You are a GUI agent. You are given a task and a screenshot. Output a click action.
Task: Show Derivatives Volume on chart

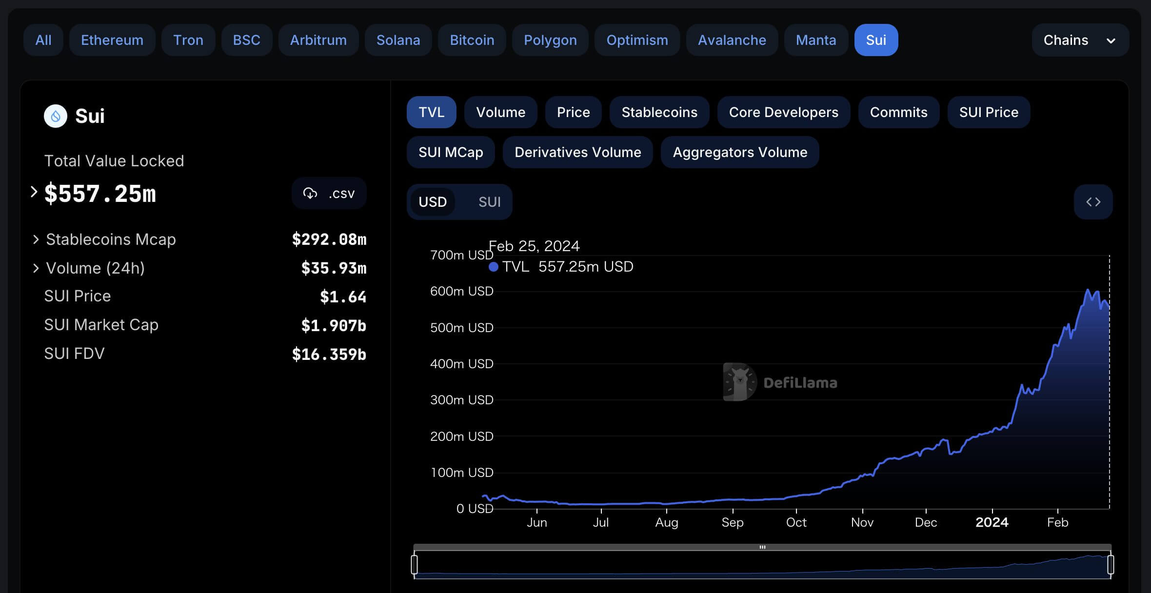577,152
